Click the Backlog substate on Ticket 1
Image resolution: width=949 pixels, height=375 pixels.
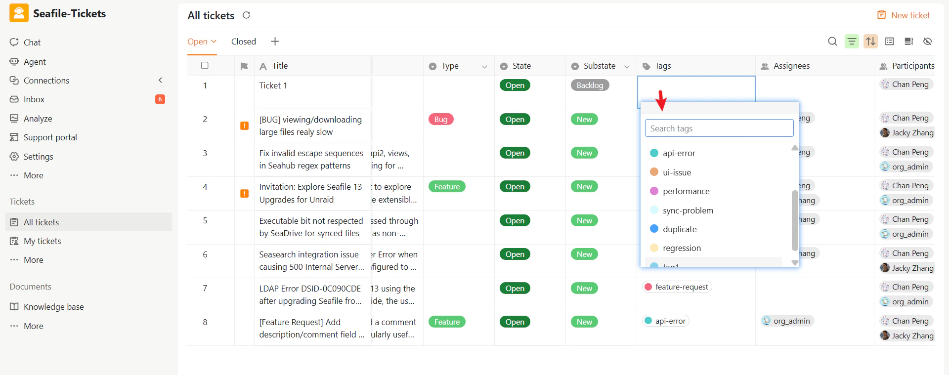tap(590, 85)
